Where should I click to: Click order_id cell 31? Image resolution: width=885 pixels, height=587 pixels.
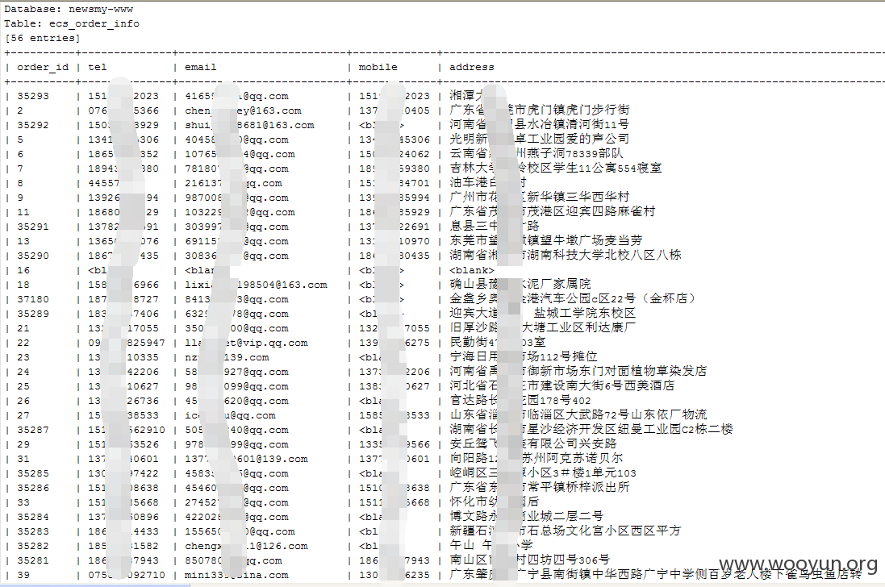[x=23, y=459]
